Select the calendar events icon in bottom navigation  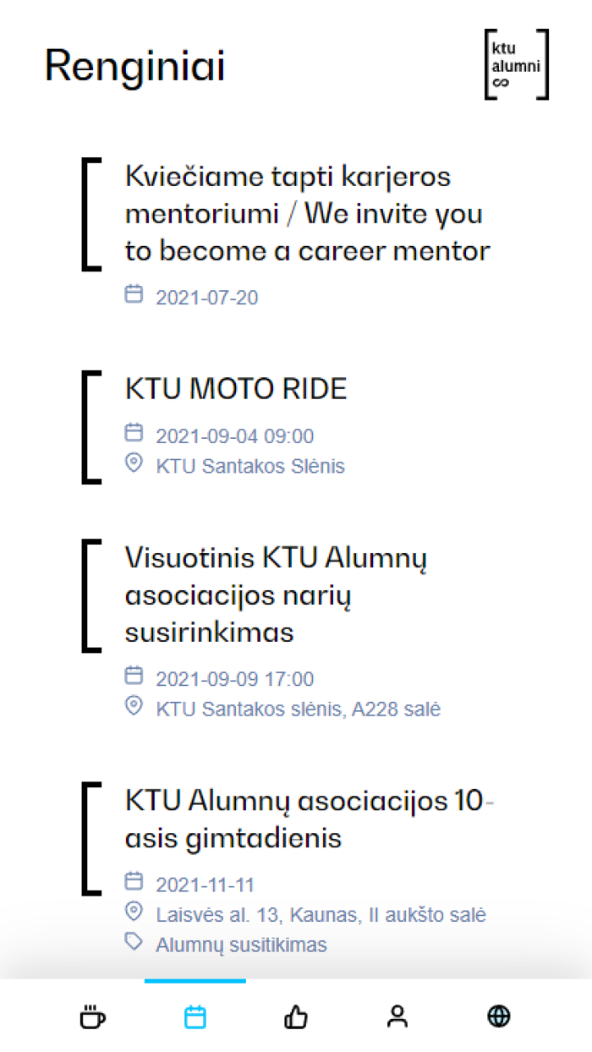tap(195, 1016)
